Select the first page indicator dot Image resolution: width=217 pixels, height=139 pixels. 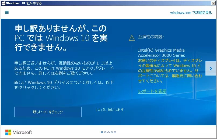(x=102, y=132)
